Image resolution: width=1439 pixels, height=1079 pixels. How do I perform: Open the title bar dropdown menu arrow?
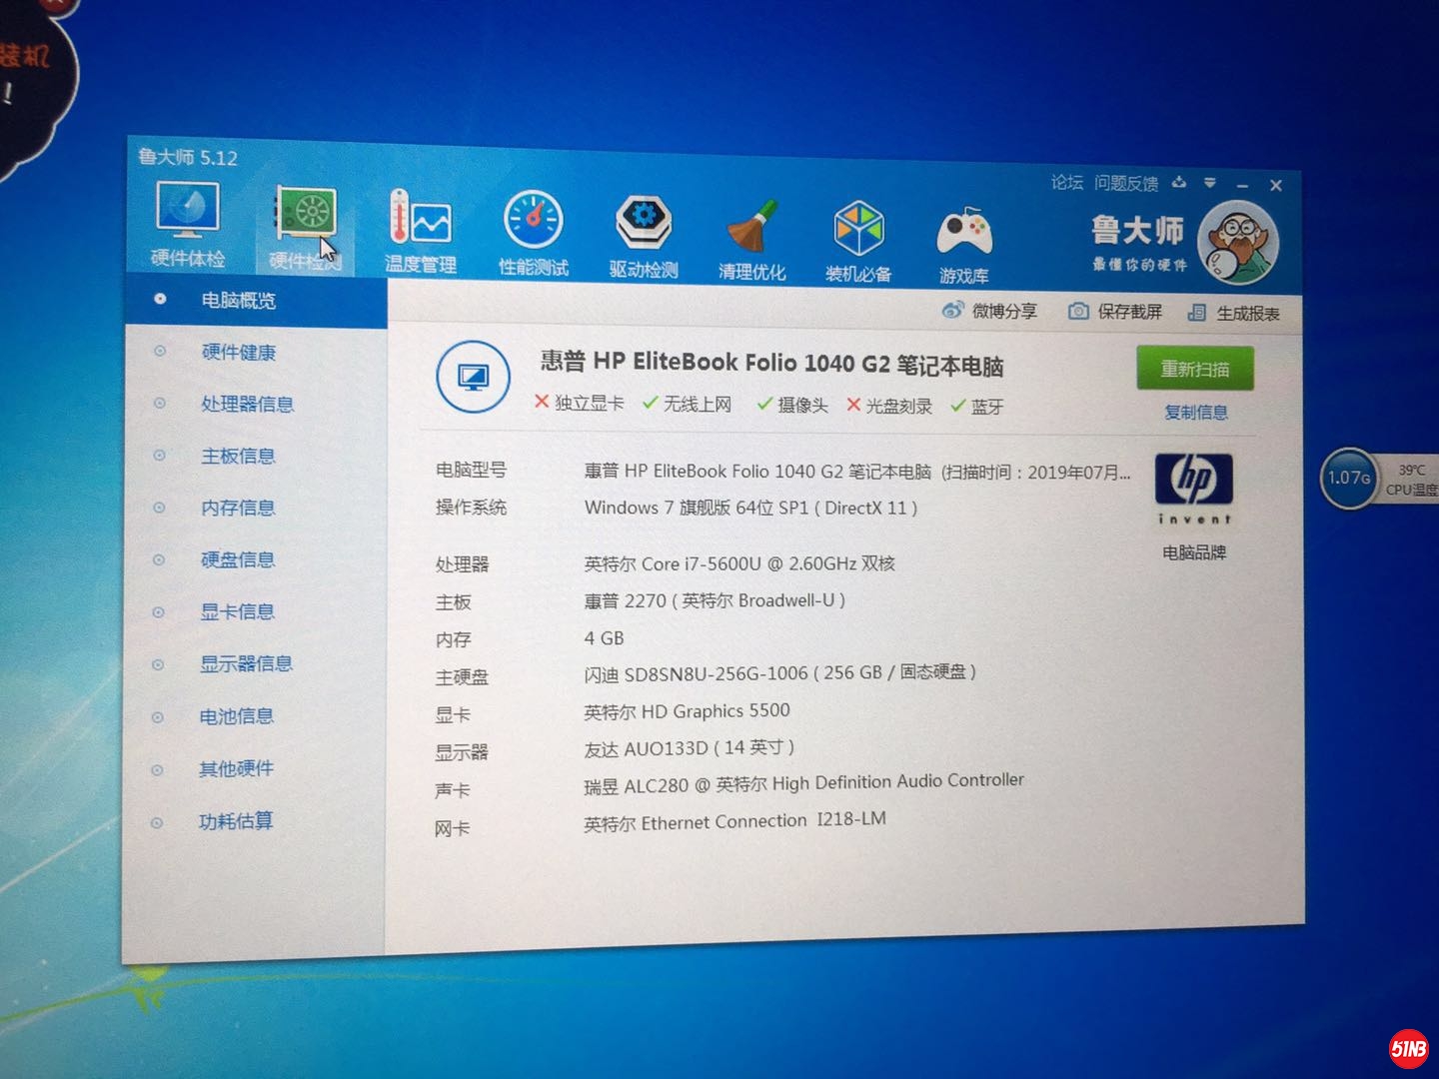point(1210,183)
